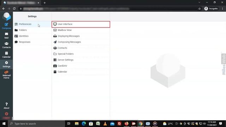The height and width of the screenshot is (127, 226).
Task: Open the Calendar sidebar icon
Action: pos(6,55)
